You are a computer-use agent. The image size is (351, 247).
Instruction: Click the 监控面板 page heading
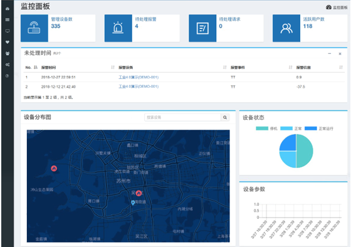pos(35,6)
